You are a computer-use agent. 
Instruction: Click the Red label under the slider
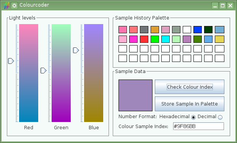[29, 128]
